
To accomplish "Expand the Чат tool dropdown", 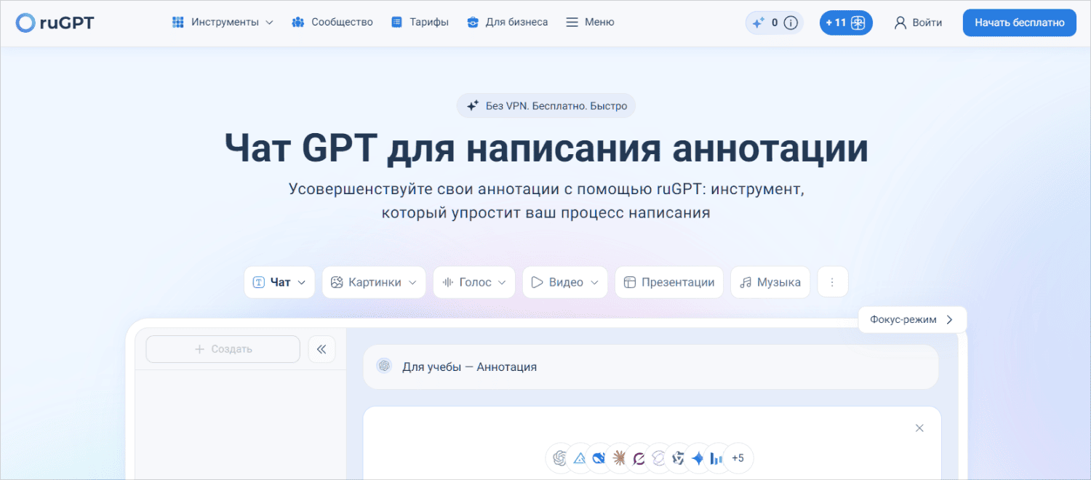I will coord(279,282).
